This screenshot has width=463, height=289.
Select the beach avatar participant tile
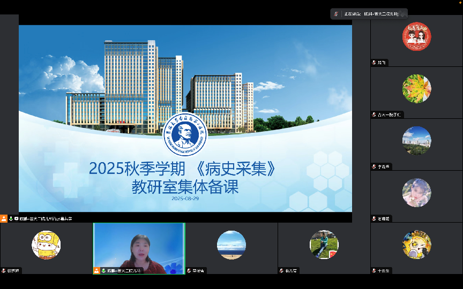[x=231, y=245]
